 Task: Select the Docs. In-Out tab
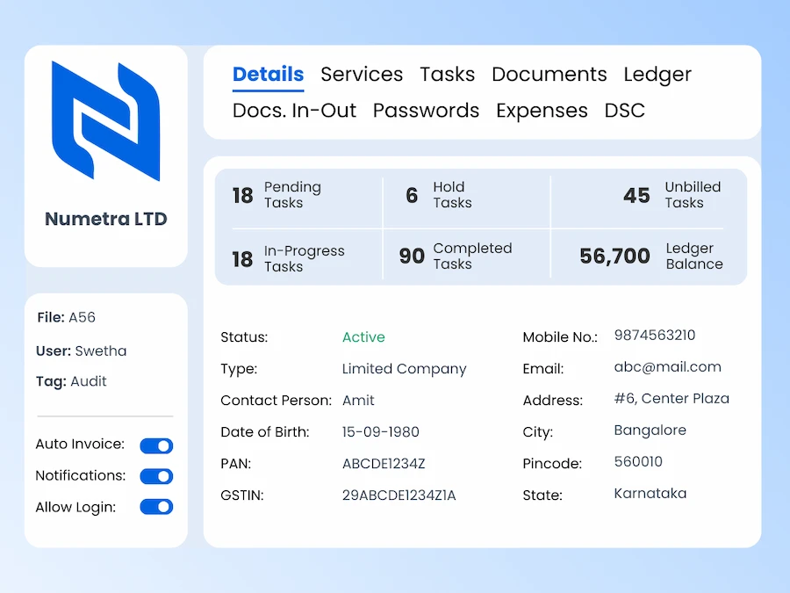(x=294, y=111)
